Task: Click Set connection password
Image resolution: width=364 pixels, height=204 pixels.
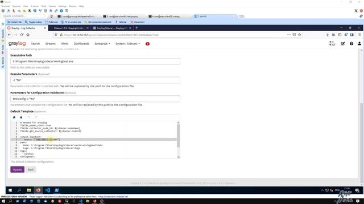Action: click(98, 22)
